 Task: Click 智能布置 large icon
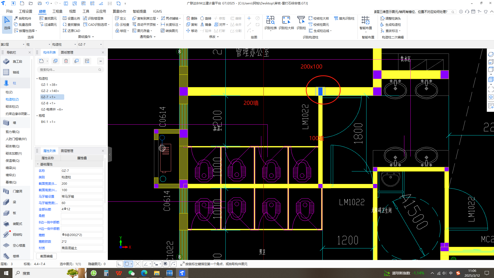(366, 23)
